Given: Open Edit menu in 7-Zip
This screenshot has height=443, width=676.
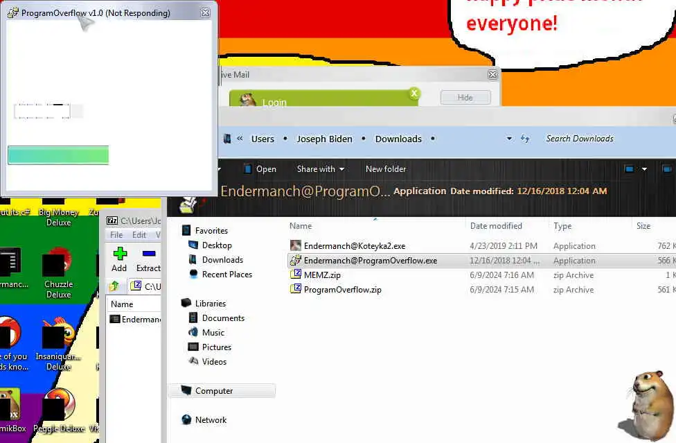Looking at the screenshot, I should click(139, 234).
